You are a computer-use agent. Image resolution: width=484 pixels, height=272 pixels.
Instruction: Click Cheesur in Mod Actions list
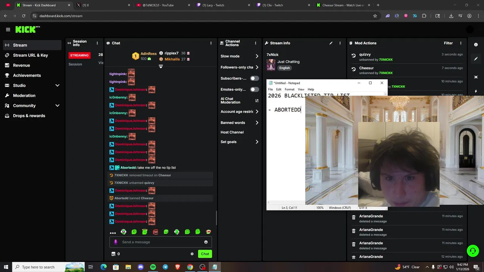[366, 68]
